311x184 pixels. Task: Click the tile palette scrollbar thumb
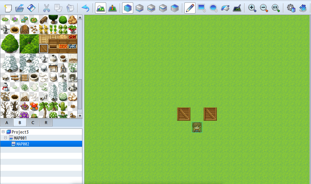[80, 94]
